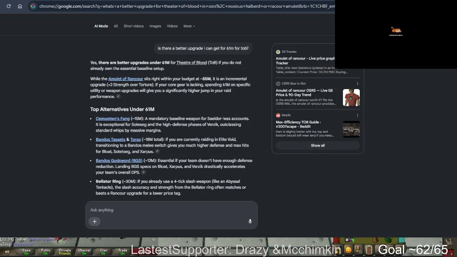Screen dimensions: 457x257
Task: Open Max-Efficiency TOB Guide Reddit result
Action: tap(298, 124)
